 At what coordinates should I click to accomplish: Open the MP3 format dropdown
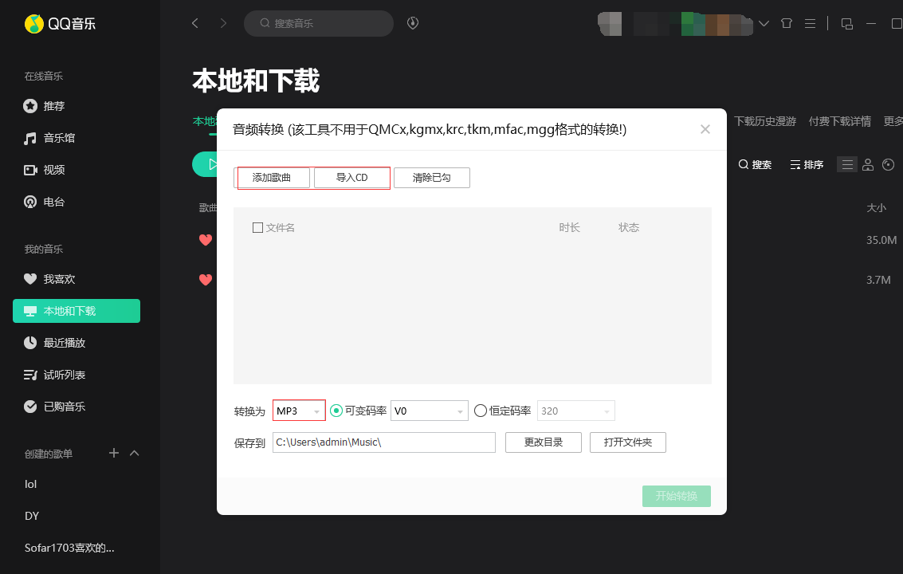tap(299, 411)
